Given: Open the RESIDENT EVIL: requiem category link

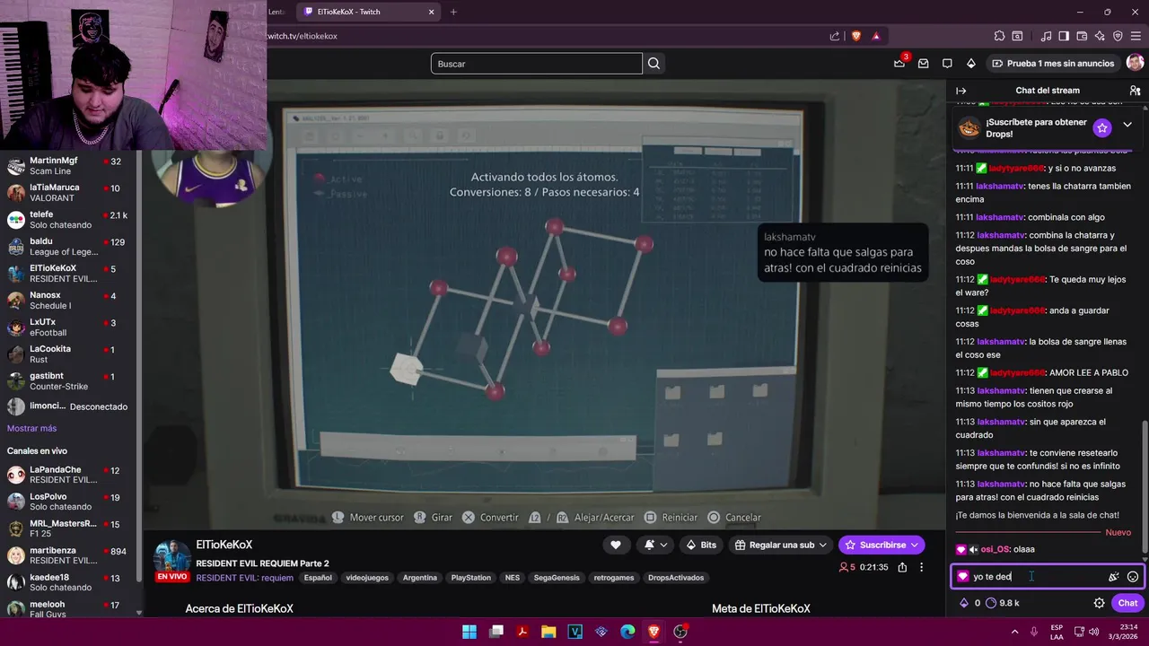Looking at the screenshot, I should point(244,578).
